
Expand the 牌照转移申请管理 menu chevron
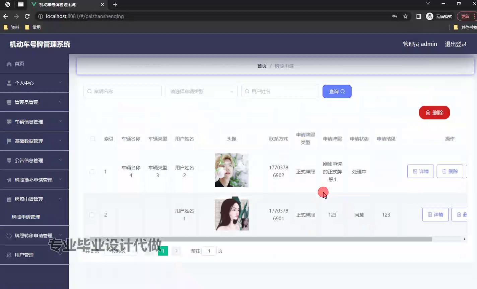(x=60, y=235)
